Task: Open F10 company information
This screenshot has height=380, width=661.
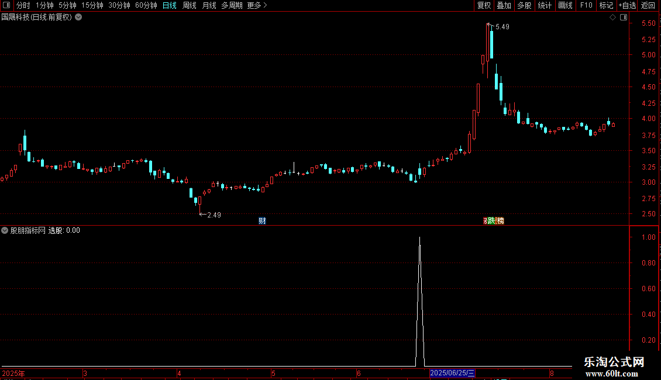Action: click(x=586, y=5)
